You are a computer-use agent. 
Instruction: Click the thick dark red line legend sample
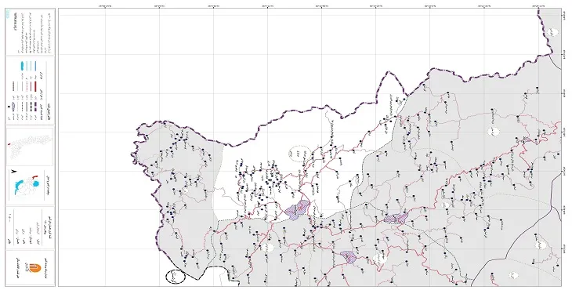(36, 86)
